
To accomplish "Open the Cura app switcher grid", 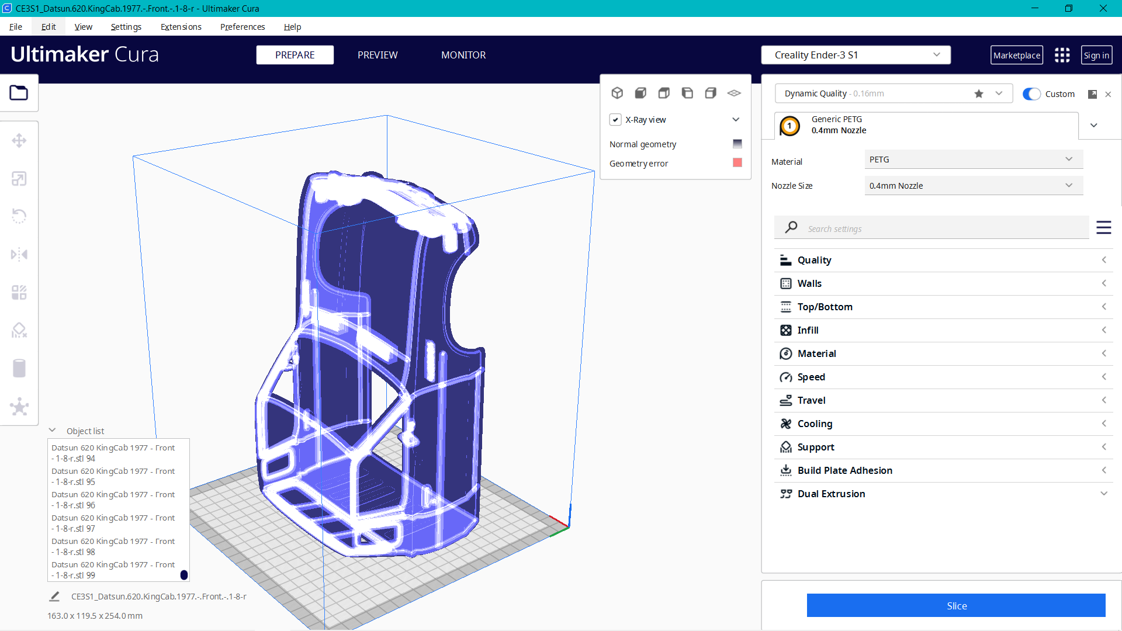I will [x=1062, y=55].
